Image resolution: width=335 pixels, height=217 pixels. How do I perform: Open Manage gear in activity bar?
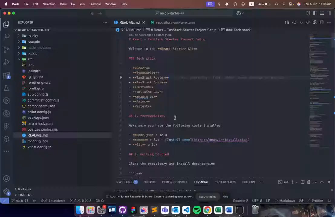pyautogui.click(x=6, y=191)
